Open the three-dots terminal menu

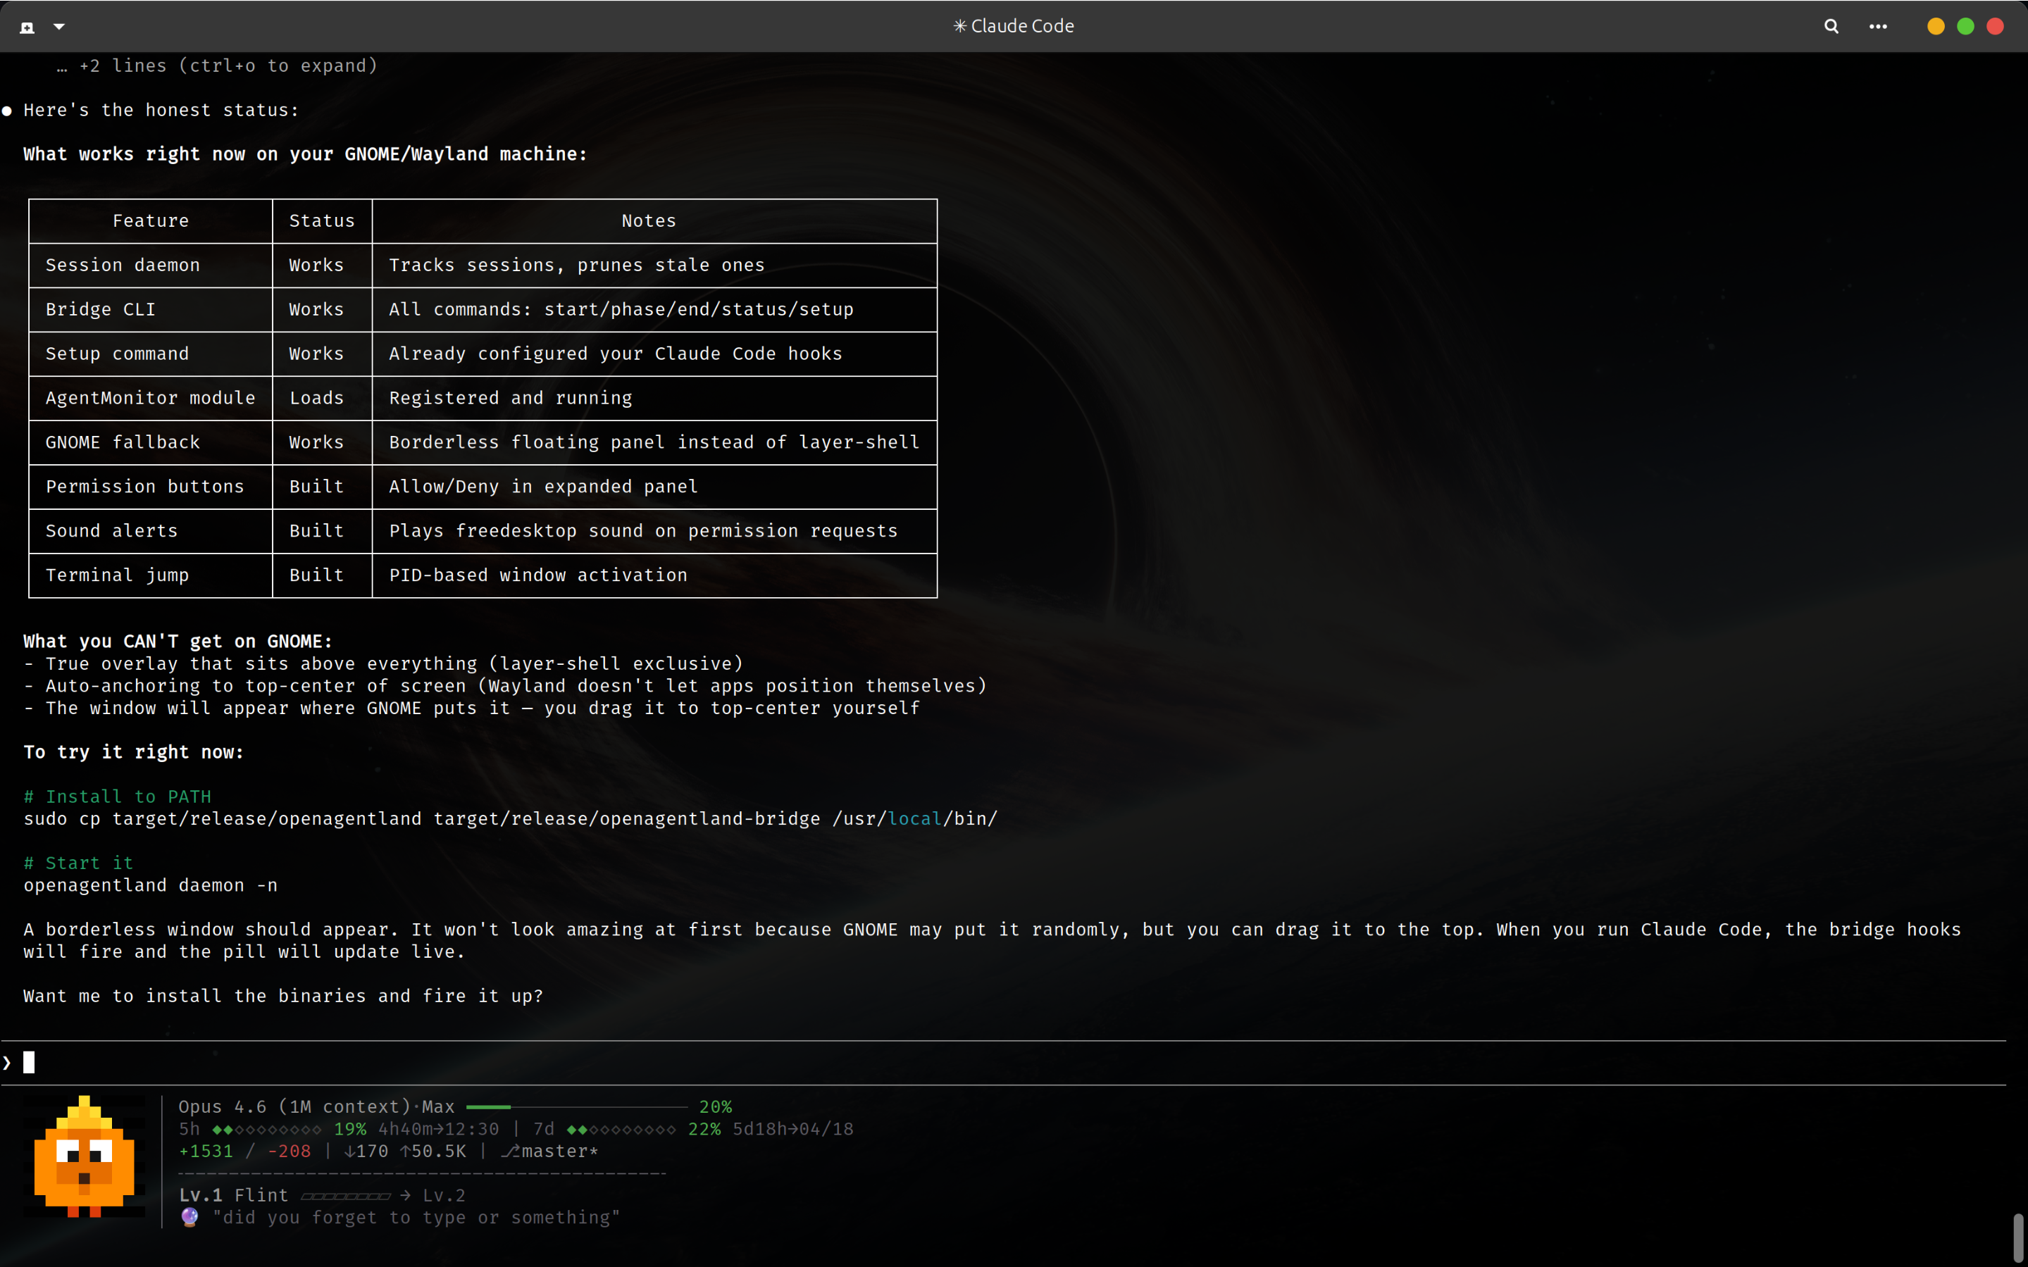click(x=1878, y=27)
